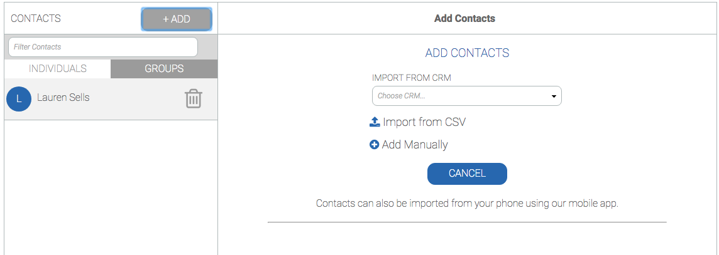Click the Import from CSV link text
The height and width of the screenshot is (255, 719).
pyautogui.click(x=424, y=122)
